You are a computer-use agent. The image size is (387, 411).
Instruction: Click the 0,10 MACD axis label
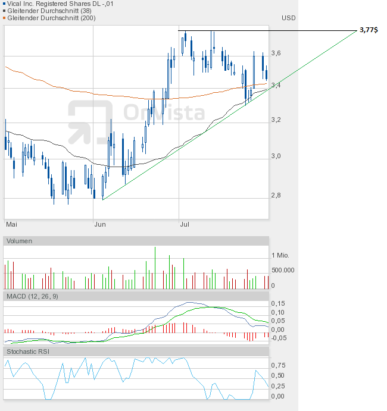tap(278, 312)
